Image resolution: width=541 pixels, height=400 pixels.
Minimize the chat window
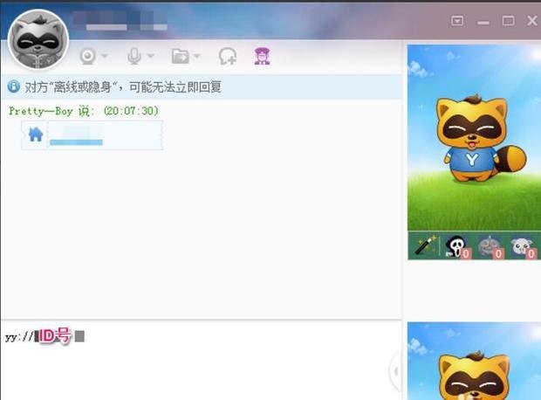point(483,23)
